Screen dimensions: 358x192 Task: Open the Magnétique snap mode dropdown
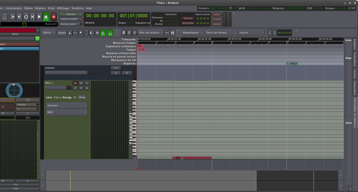(x=191, y=33)
